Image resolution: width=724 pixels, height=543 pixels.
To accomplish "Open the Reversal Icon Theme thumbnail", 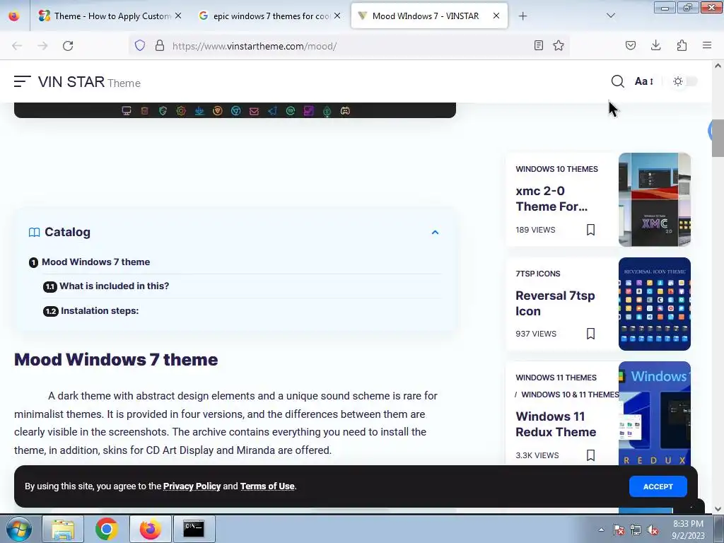I will (654, 304).
